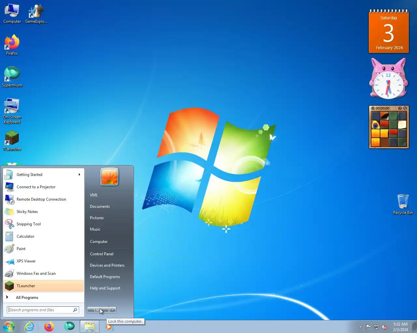Open the shutdown options arrow next to Lock
417x333 pixels.
[112, 310]
